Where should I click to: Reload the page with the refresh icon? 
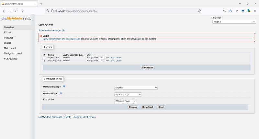pos(16,11)
